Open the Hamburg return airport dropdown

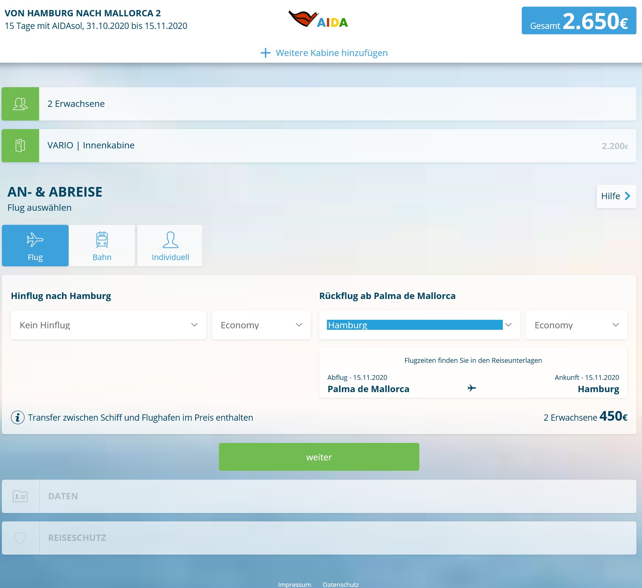click(419, 325)
